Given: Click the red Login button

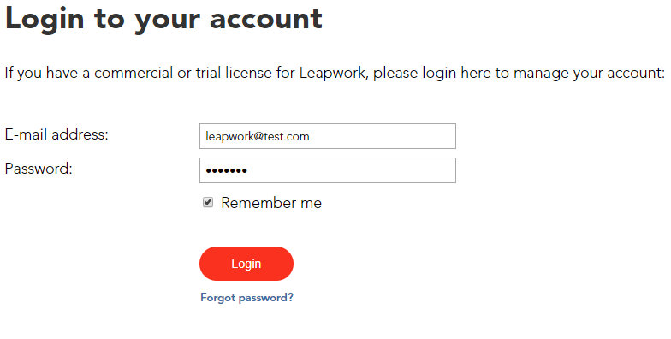Looking at the screenshot, I should (246, 264).
